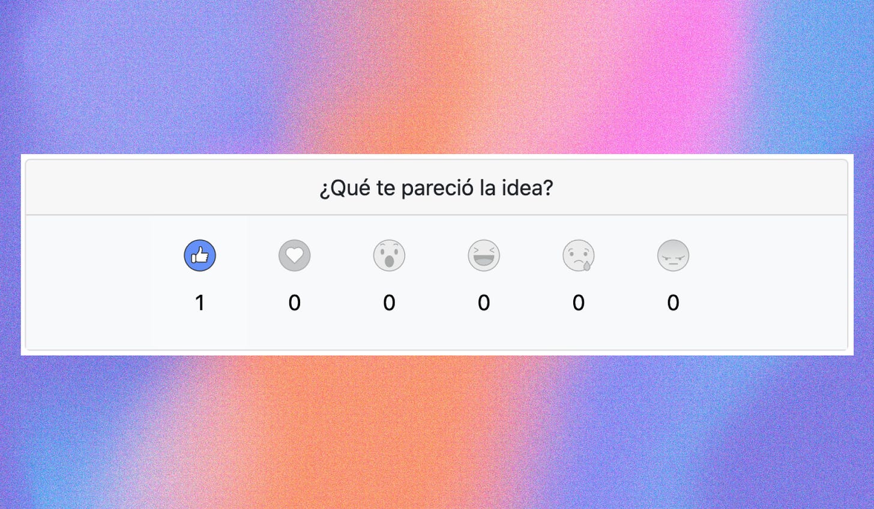Click the zero count under sad face
This screenshot has width=874, height=509.
[x=578, y=303]
